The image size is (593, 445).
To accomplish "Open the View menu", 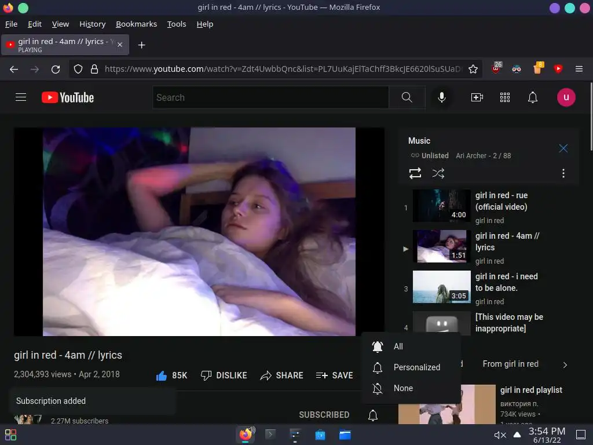I will tap(60, 24).
